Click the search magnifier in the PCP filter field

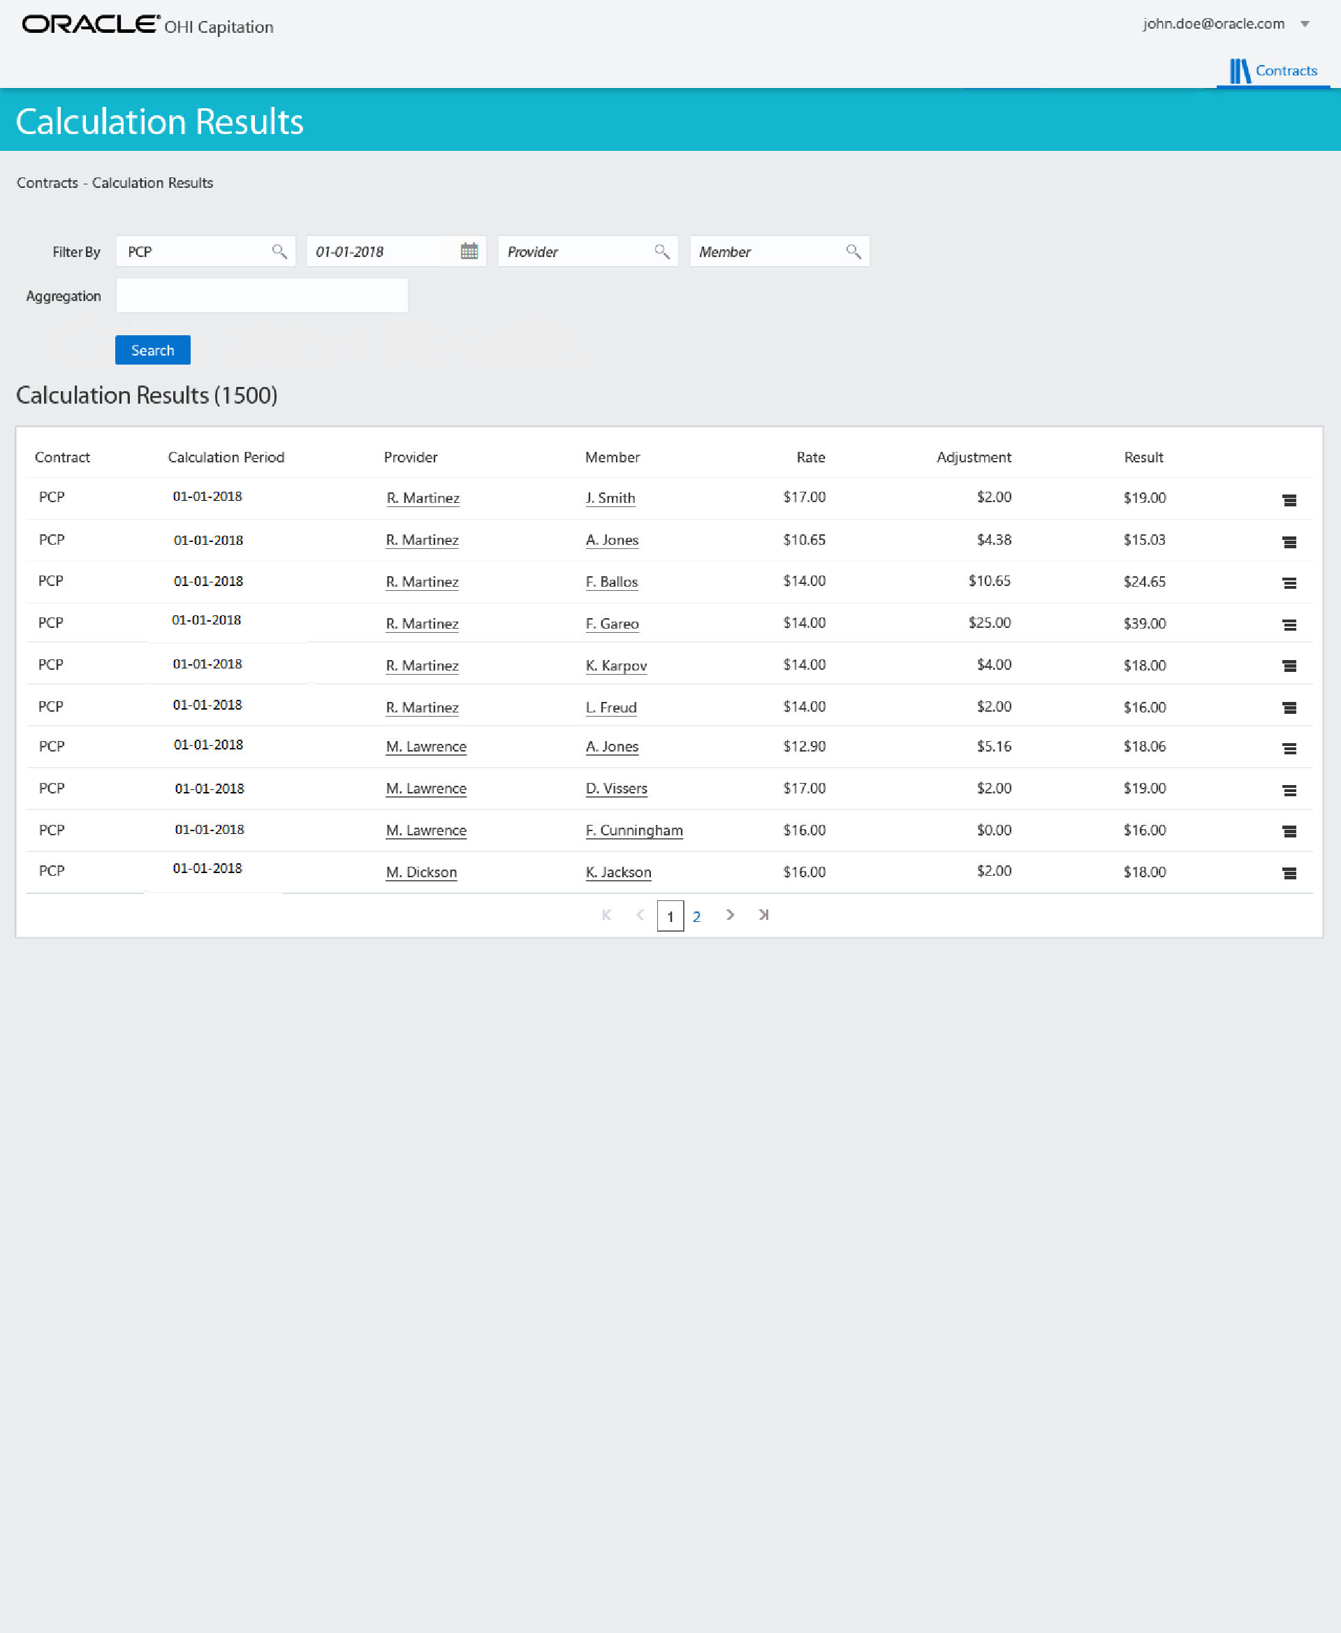click(279, 251)
